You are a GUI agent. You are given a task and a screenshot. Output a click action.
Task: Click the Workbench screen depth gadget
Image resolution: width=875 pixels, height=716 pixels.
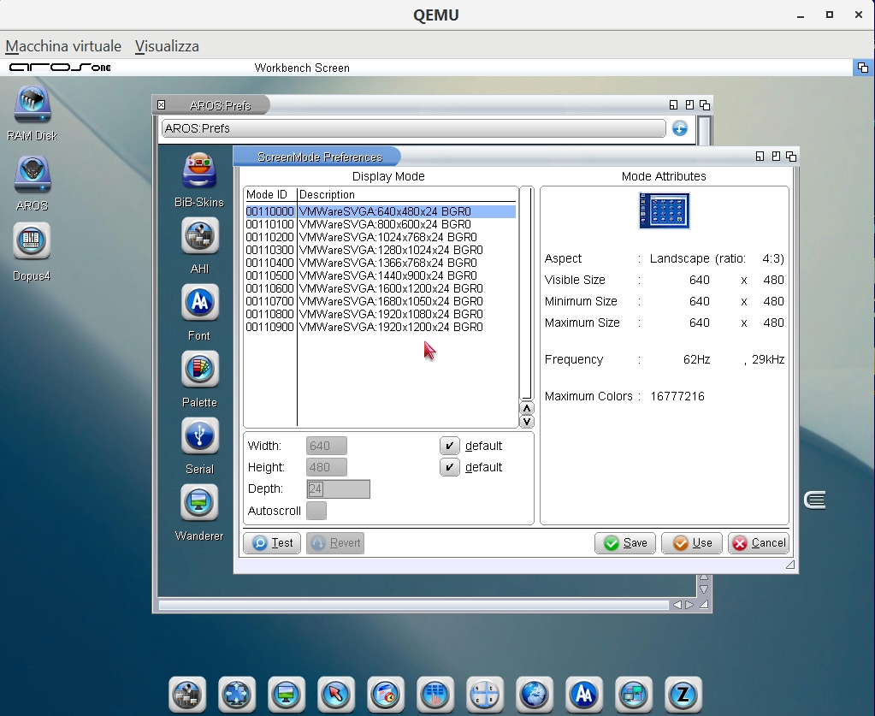pos(863,68)
